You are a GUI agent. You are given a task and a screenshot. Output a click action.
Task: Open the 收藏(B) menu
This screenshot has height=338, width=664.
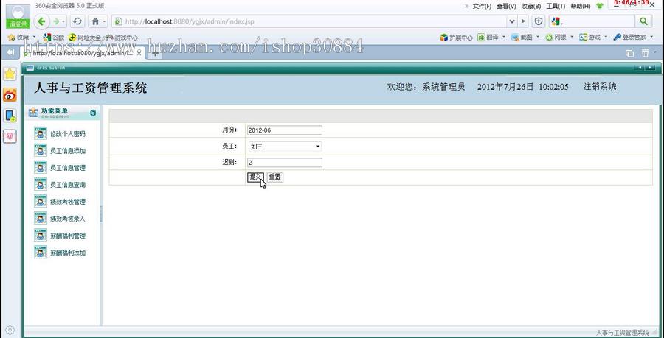531,6
